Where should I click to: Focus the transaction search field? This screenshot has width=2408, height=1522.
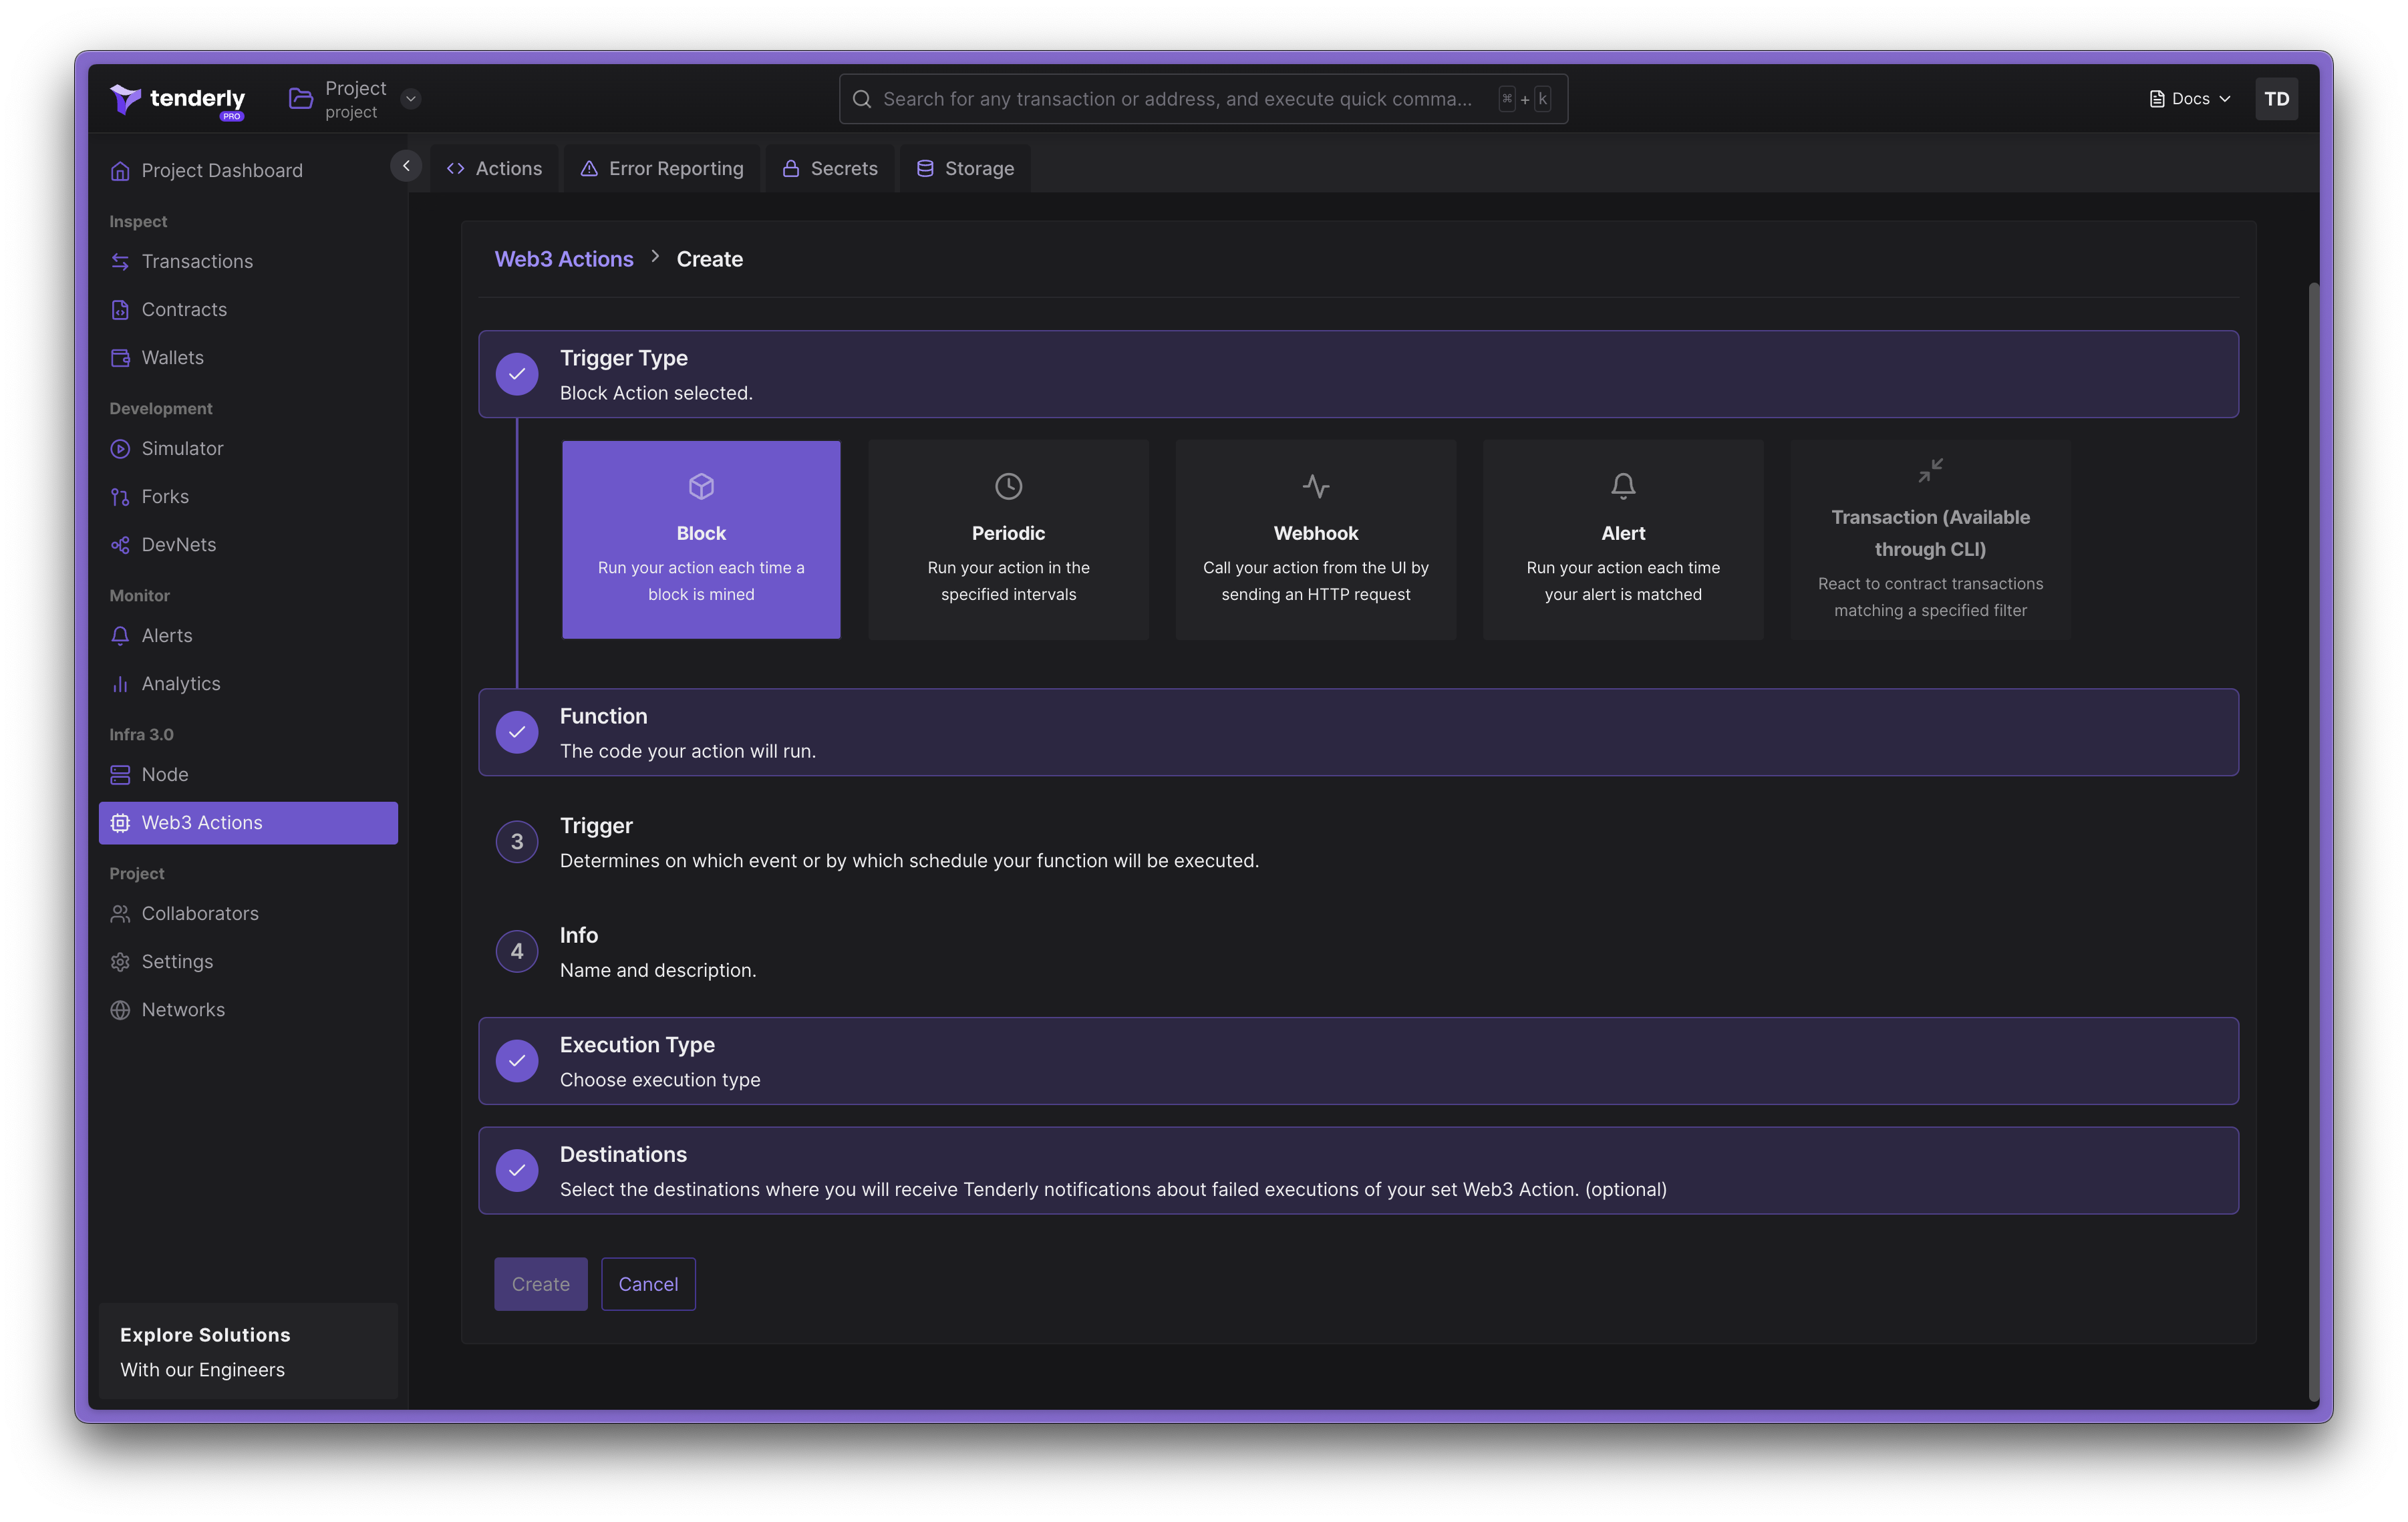[1202, 99]
